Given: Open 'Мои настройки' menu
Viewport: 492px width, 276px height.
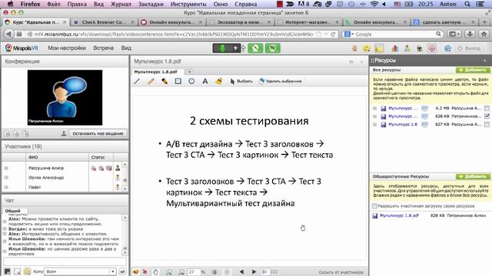Looking at the screenshot, I should (x=67, y=48).
